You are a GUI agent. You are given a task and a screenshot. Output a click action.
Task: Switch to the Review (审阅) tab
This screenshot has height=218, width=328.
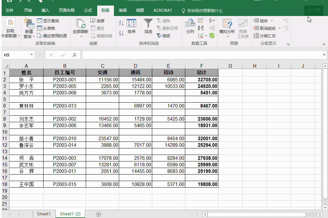123,10
